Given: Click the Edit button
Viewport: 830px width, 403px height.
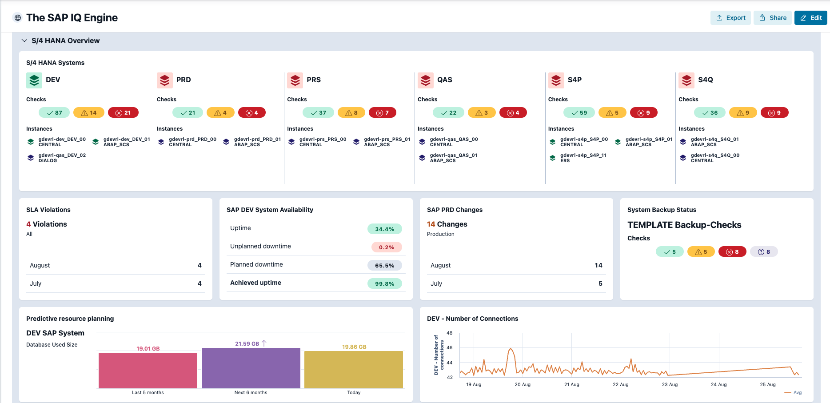Looking at the screenshot, I should pyautogui.click(x=810, y=18).
